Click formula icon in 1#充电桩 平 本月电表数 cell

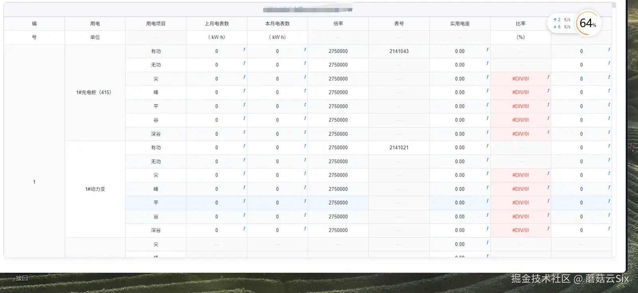tap(305, 104)
